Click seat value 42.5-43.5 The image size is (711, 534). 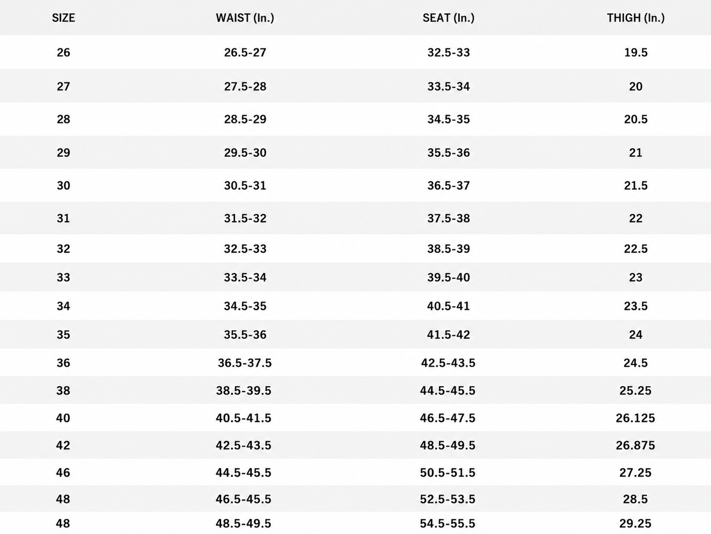coord(448,363)
